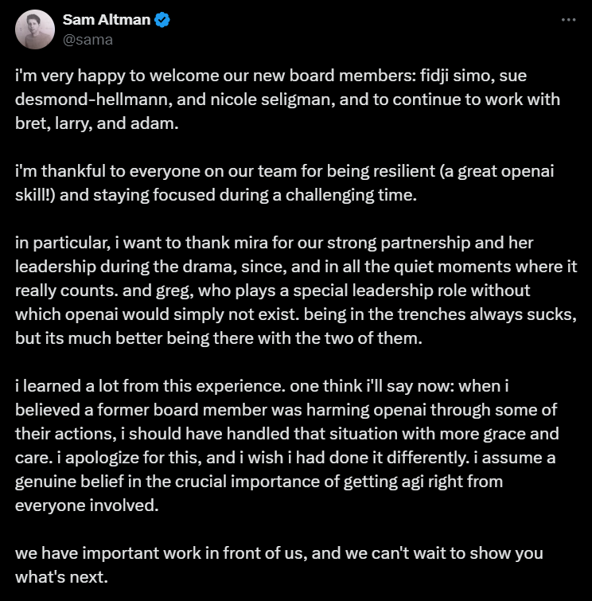Viewport: 592px width, 601px height.
Task: Open the three-dot more options menu
Action: click(568, 20)
